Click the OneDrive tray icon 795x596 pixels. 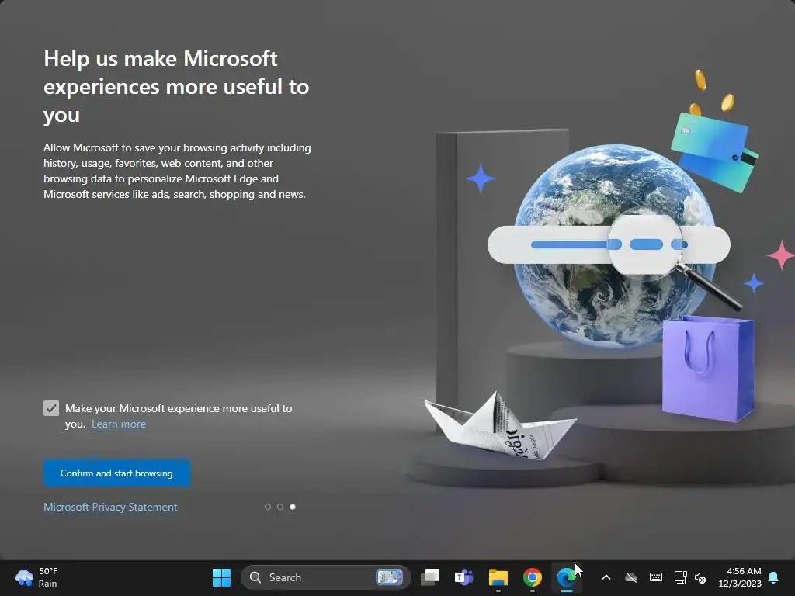tap(630, 577)
